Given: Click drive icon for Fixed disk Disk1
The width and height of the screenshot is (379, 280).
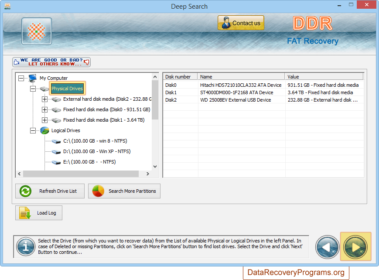Looking at the screenshot, I should (x=56, y=120).
